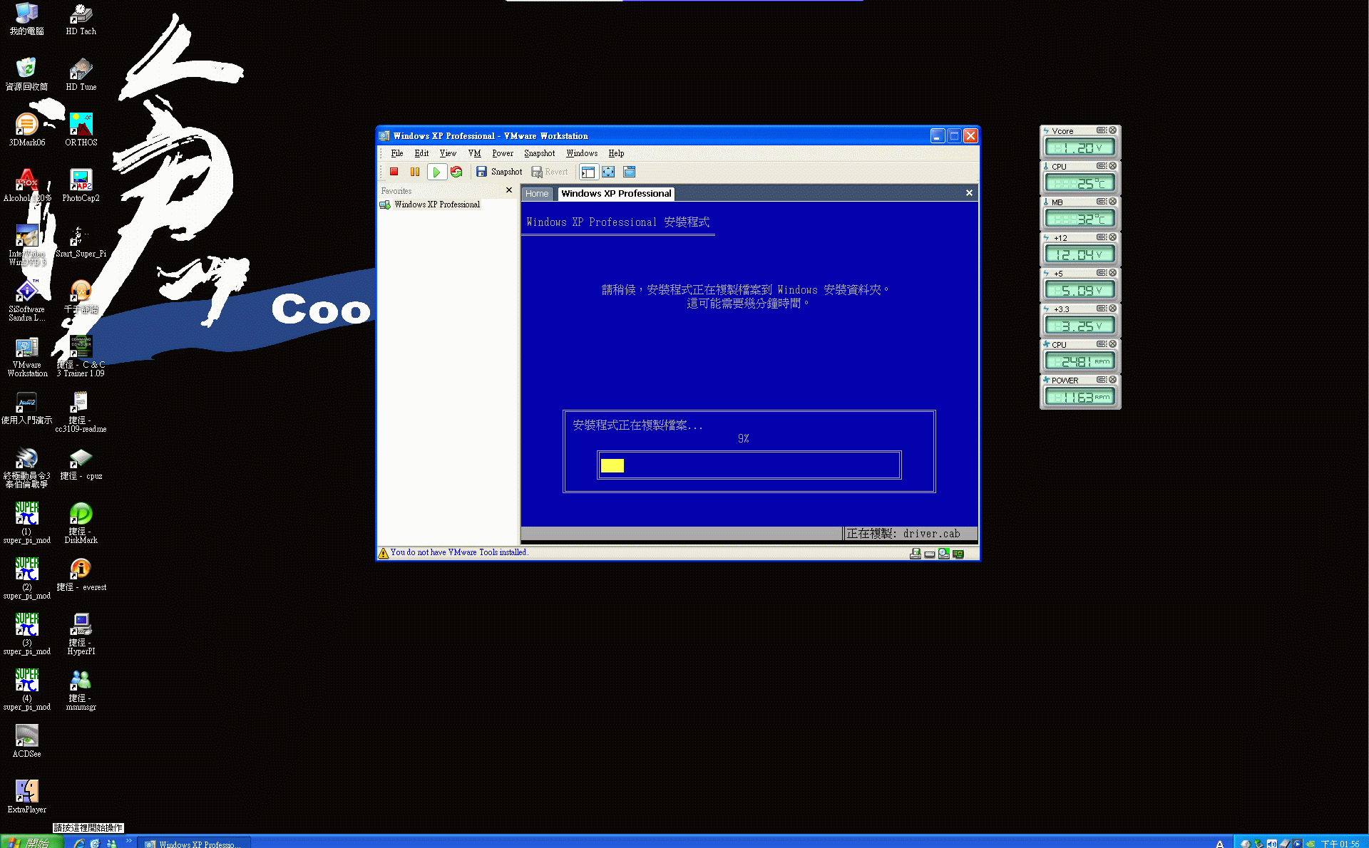Click the file copy progress bar
The height and width of the screenshot is (848, 1369).
tap(749, 465)
